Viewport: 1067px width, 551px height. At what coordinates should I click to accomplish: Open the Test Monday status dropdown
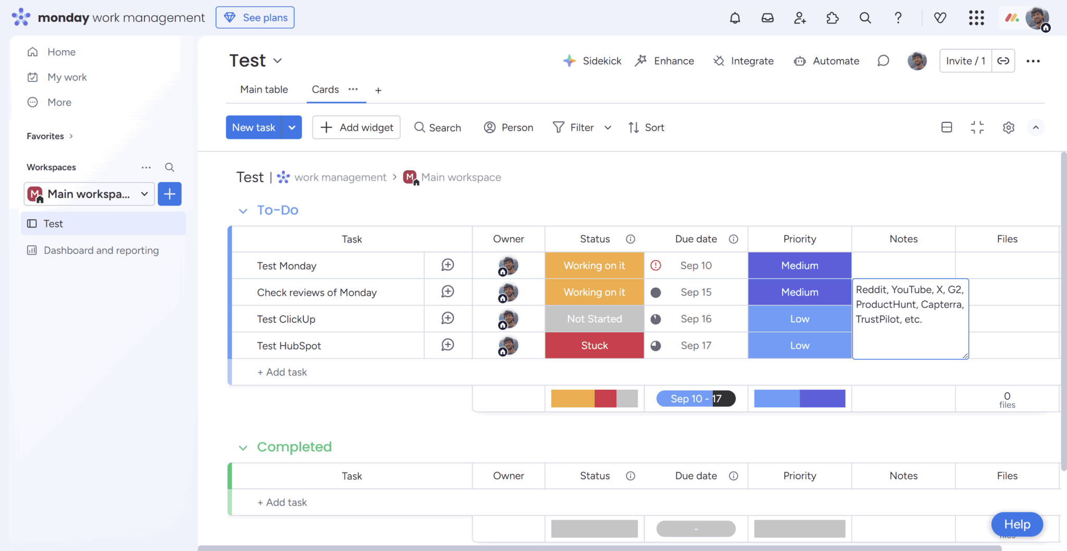coord(594,265)
